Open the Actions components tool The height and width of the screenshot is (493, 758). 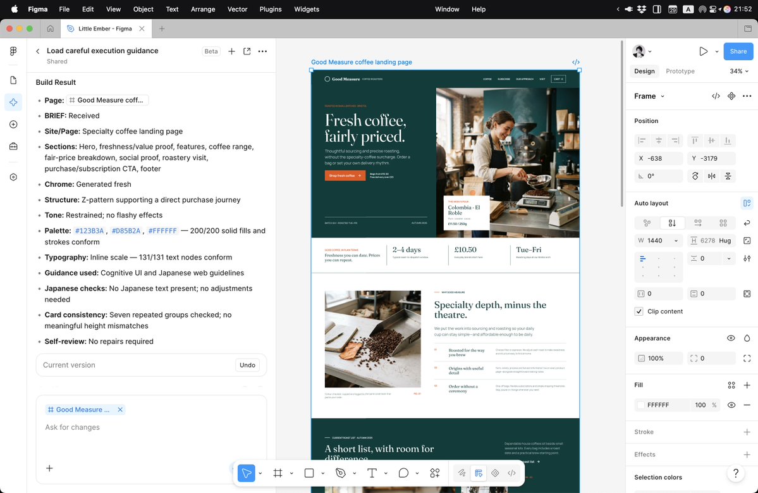pyautogui.click(x=435, y=473)
